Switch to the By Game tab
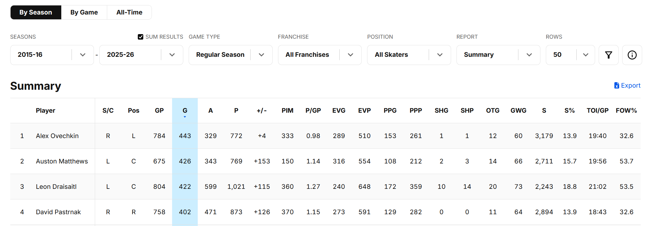The width and height of the screenshot is (647, 226). point(84,12)
